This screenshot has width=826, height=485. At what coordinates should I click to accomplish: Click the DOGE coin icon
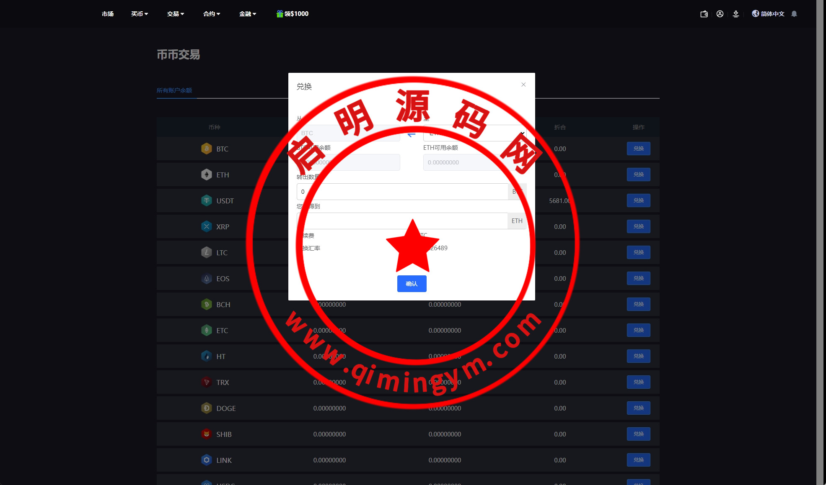pos(207,408)
